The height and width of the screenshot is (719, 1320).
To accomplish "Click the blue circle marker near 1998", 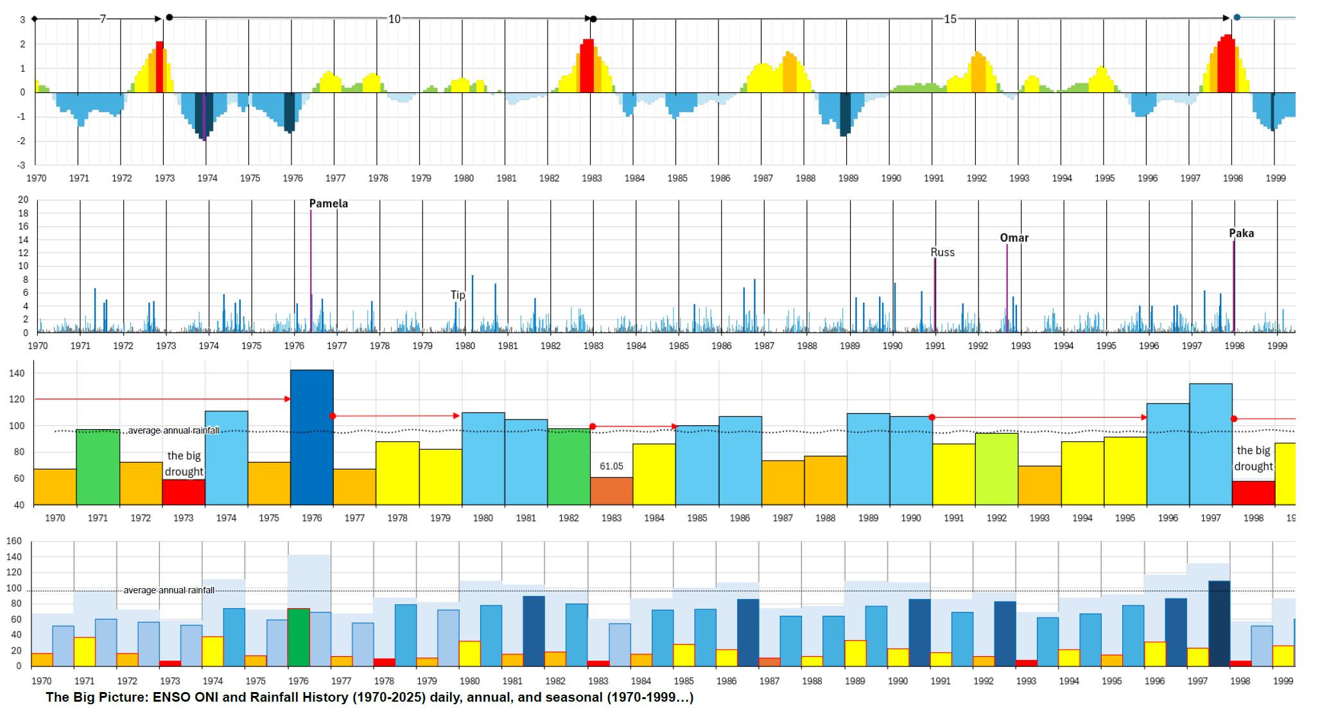I will (x=1237, y=17).
